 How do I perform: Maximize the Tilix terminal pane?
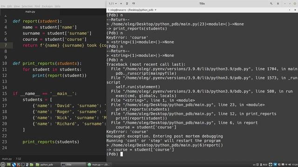[x=290, y=10]
